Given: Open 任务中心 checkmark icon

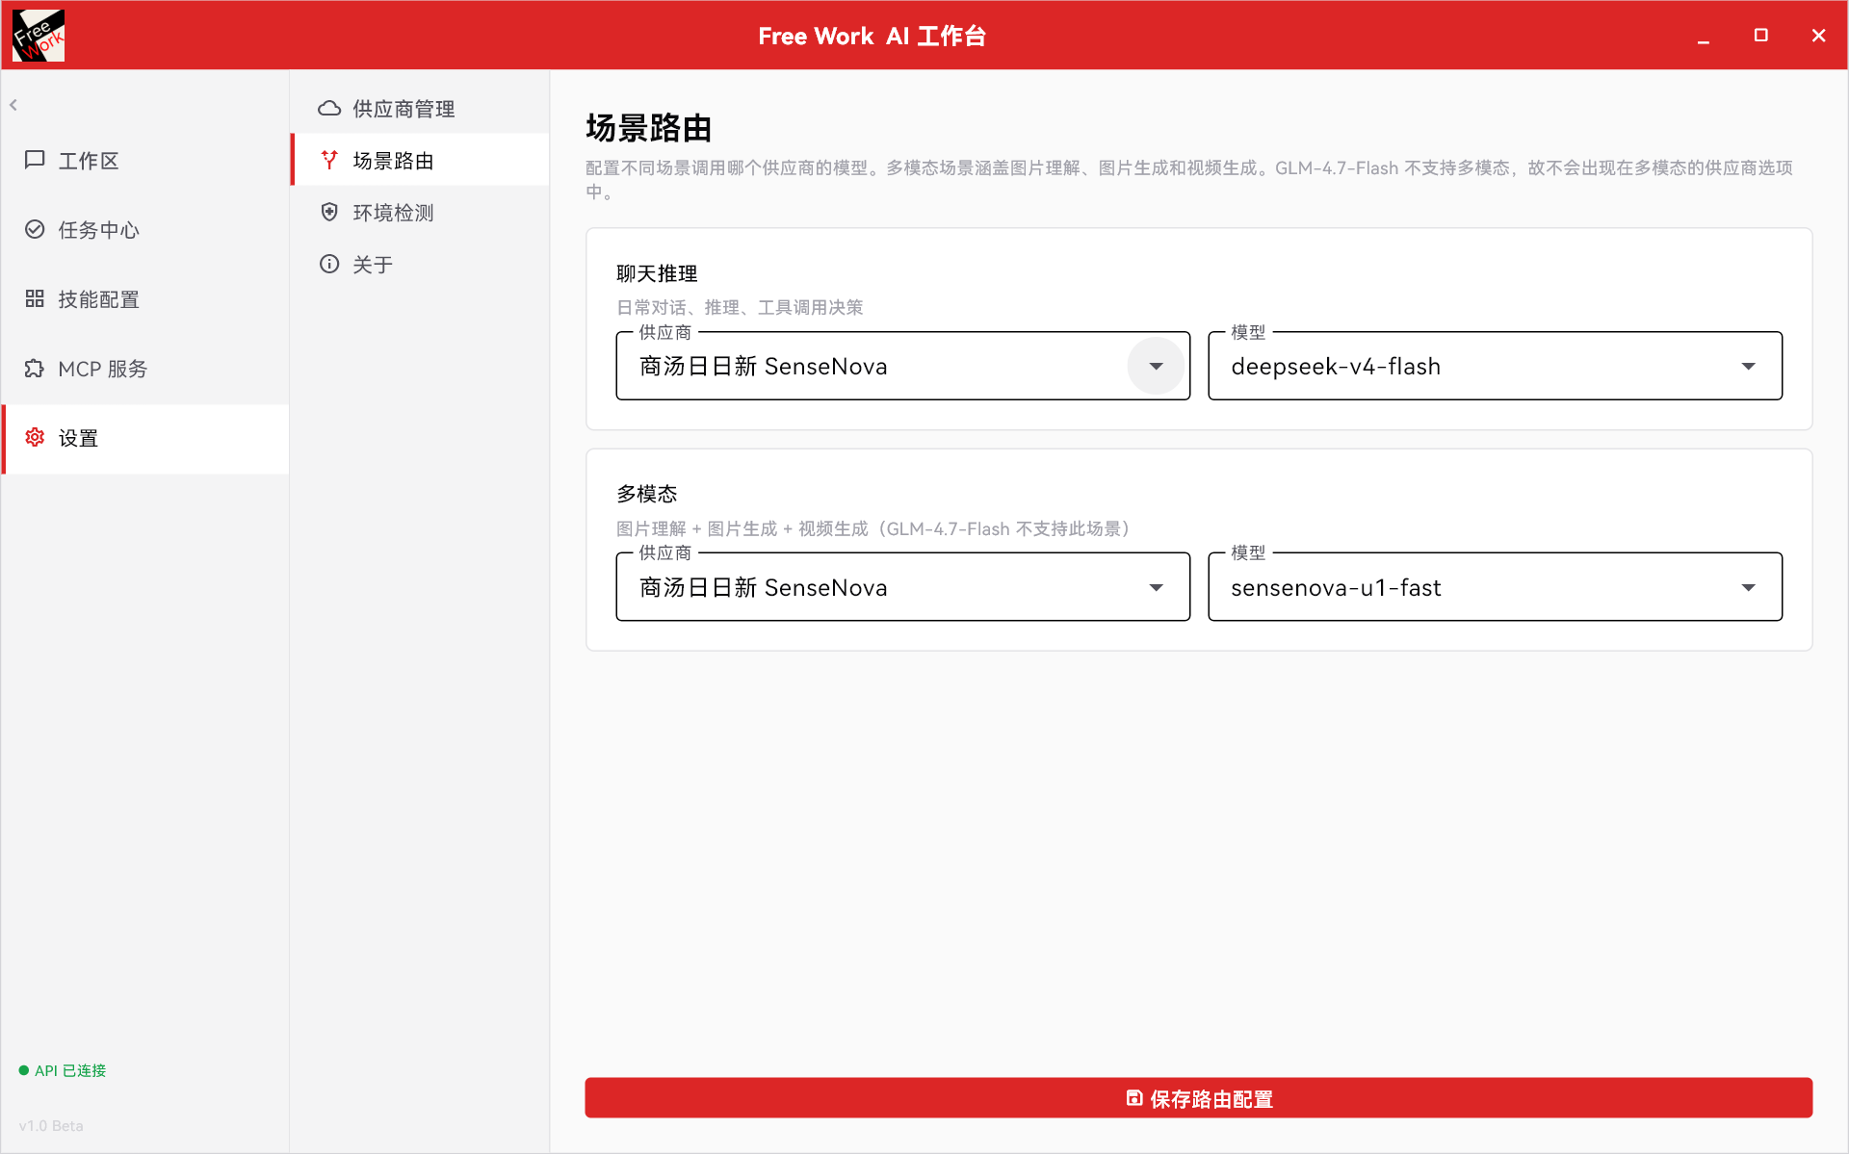Looking at the screenshot, I should click(x=35, y=229).
